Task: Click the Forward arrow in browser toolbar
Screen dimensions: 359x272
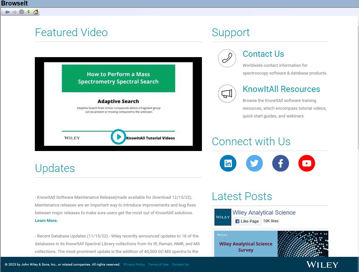Action: [x=14, y=12]
